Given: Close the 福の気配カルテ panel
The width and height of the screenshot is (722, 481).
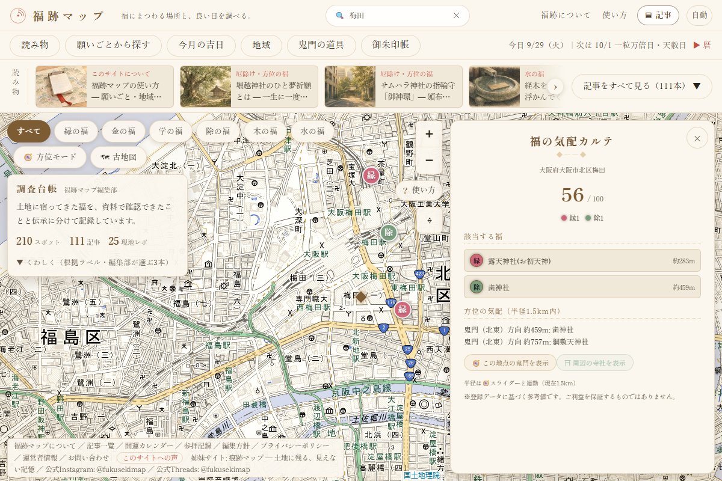Looking at the screenshot, I should (697, 139).
